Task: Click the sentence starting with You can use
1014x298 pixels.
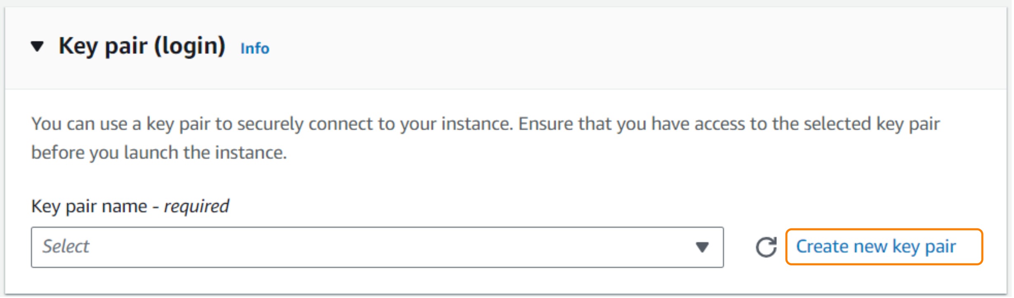Action: (x=272, y=124)
